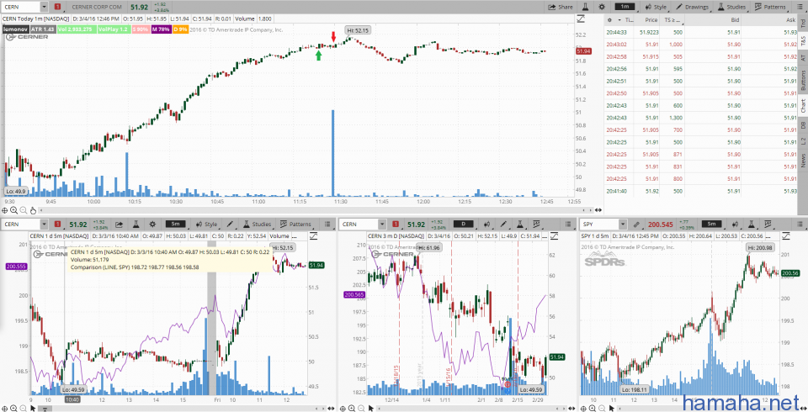The image size is (808, 412).
Task: Click the ATR 1.43 label
Action: [42, 30]
